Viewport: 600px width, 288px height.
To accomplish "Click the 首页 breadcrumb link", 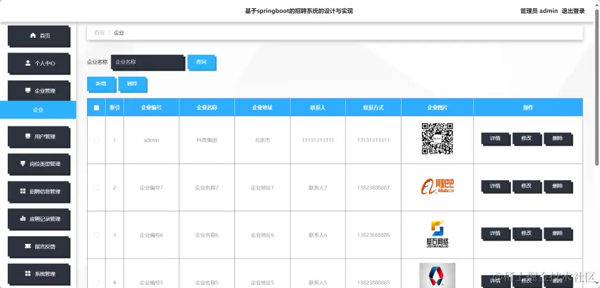I will coord(99,33).
